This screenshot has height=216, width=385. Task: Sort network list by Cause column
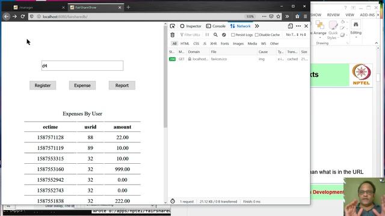click(x=266, y=52)
